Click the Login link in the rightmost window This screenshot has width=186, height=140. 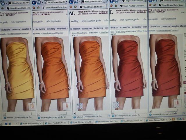(x=183, y=12)
